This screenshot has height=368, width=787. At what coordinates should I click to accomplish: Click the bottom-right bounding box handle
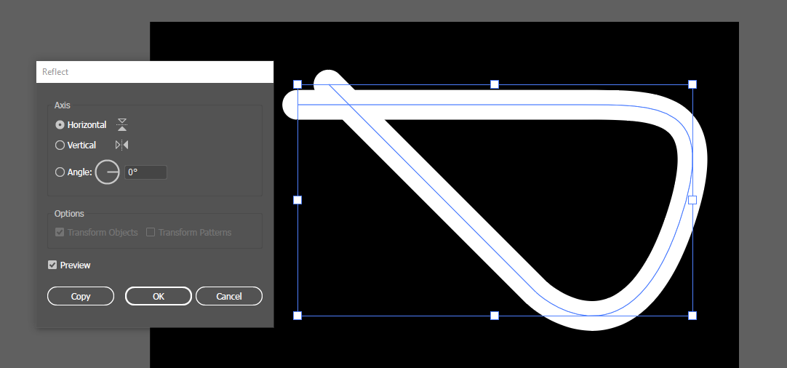692,316
